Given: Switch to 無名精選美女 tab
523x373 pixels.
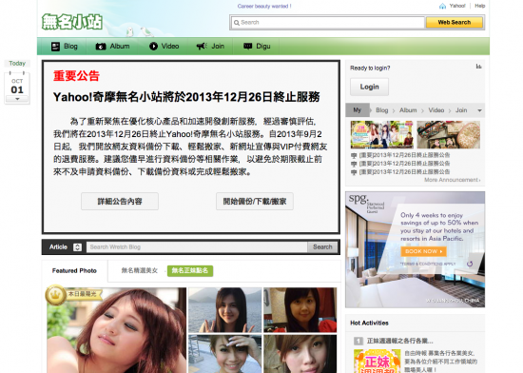Looking at the screenshot, I should (x=140, y=270).
